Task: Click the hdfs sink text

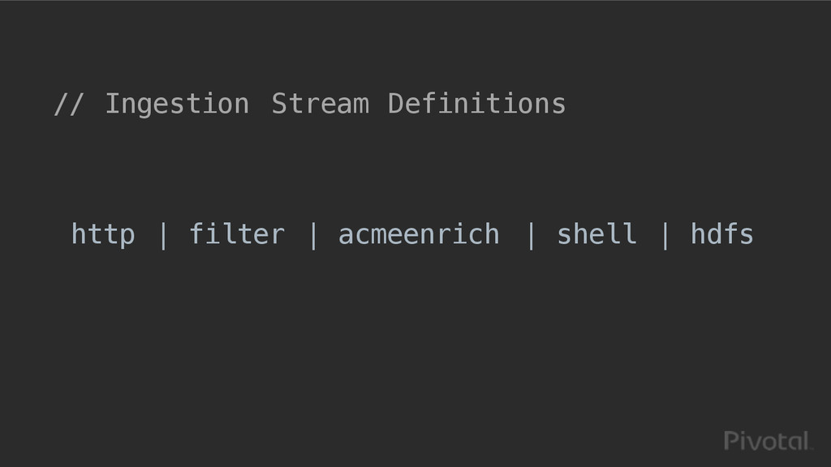Action: click(721, 233)
